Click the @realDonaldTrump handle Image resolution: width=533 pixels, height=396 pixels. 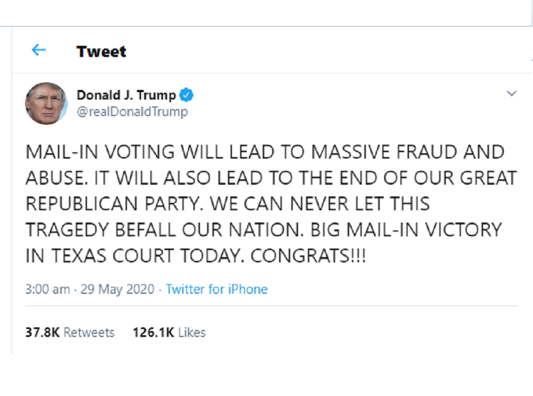pyautogui.click(x=132, y=112)
